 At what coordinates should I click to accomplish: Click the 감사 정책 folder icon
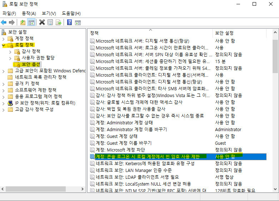pyautogui.click(x=17, y=52)
